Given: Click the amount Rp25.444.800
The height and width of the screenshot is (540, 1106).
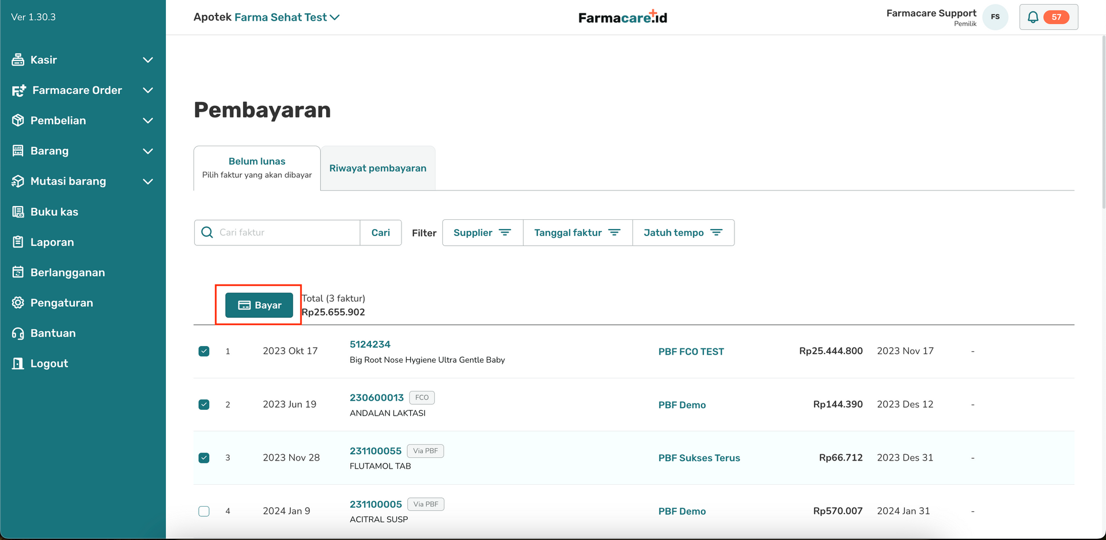Looking at the screenshot, I should [831, 351].
